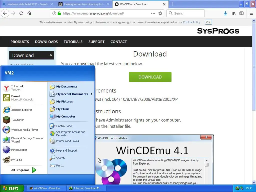Open page actions three-dot menu

[x=153, y=13]
